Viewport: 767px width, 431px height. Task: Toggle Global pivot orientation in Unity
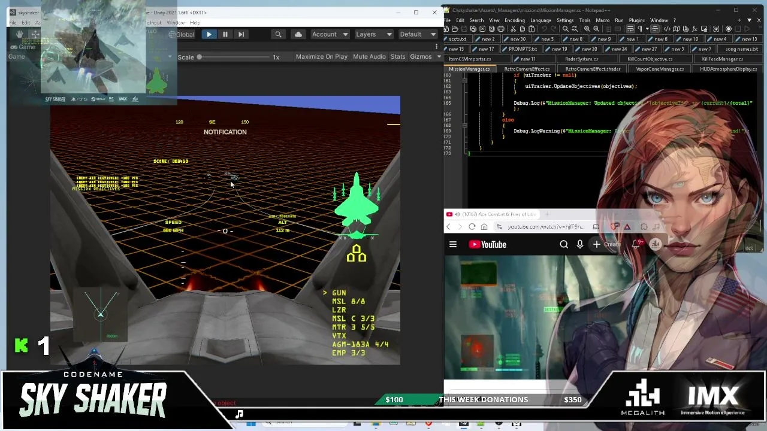click(182, 34)
